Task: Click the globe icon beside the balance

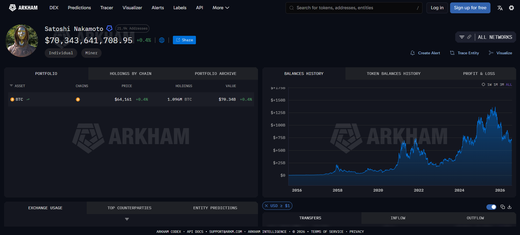Action: pos(162,40)
